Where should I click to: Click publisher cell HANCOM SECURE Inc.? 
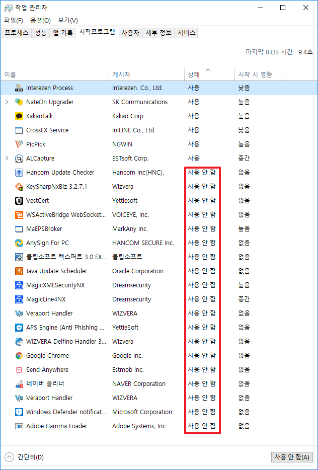click(143, 243)
